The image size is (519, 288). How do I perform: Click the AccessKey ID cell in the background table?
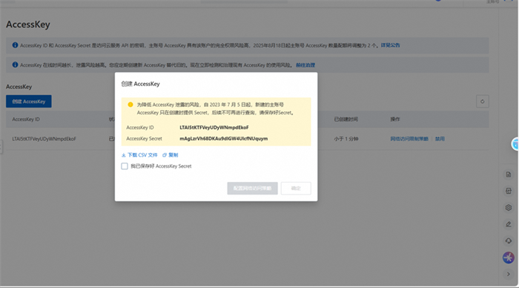click(44, 139)
